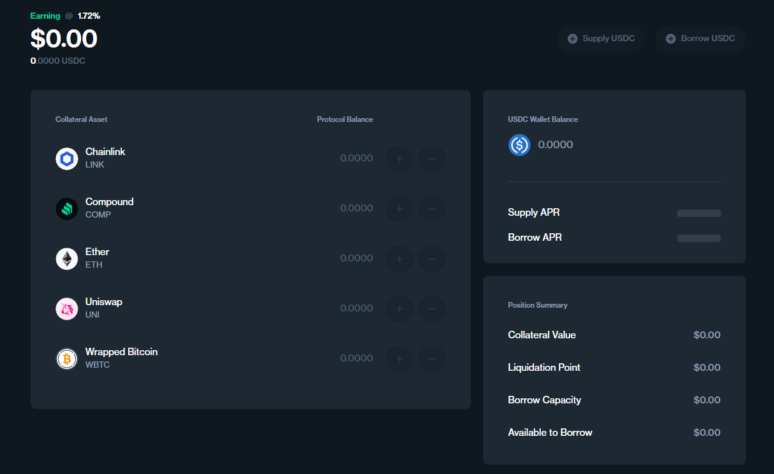The width and height of the screenshot is (774, 474).
Task: Add Compound collateral with plus button
Action: (x=400, y=209)
